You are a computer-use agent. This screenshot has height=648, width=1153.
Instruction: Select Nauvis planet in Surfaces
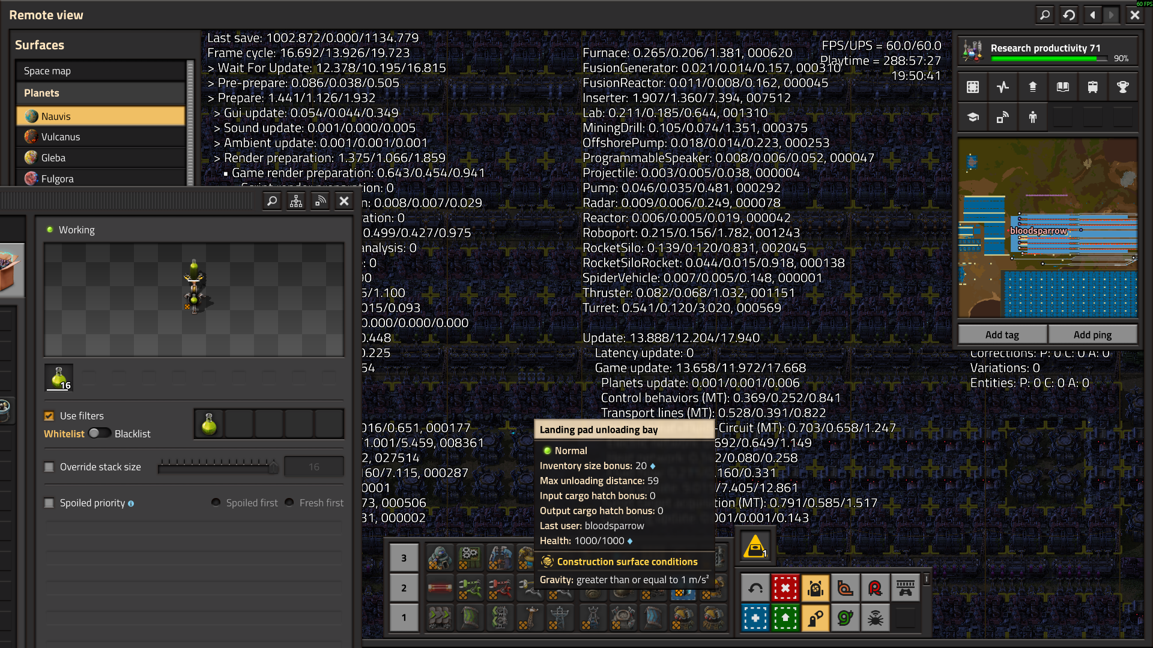101,116
